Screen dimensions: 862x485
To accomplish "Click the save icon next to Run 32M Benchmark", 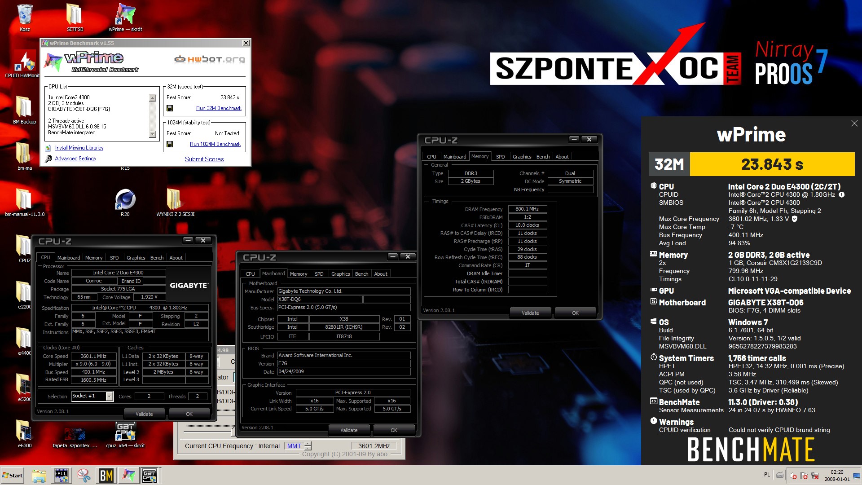I will pos(170,108).
